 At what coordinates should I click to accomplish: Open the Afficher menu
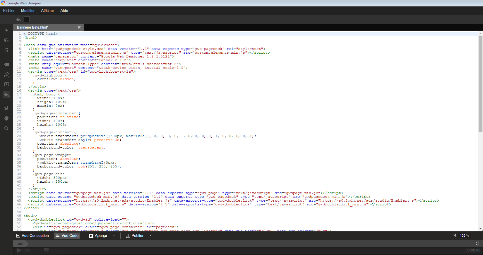click(x=47, y=11)
